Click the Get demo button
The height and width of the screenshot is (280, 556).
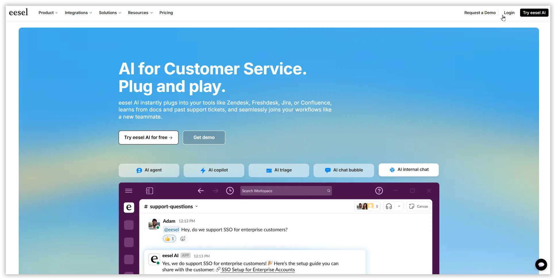[204, 137]
